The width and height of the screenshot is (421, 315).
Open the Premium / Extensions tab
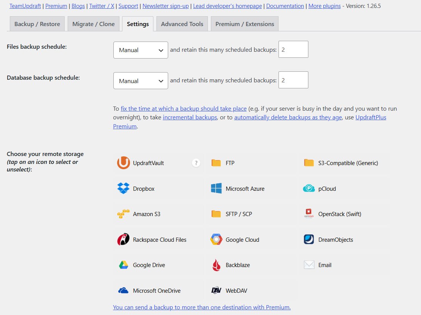[245, 24]
